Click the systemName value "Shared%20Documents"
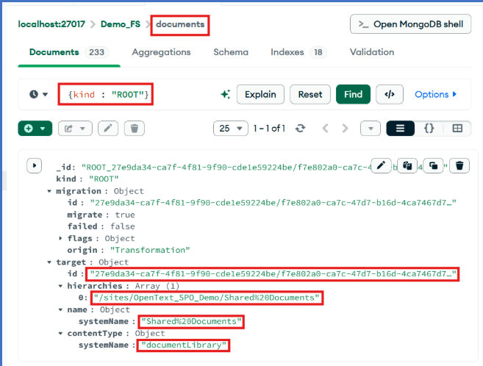 pyautogui.click(x=191, y=321)
